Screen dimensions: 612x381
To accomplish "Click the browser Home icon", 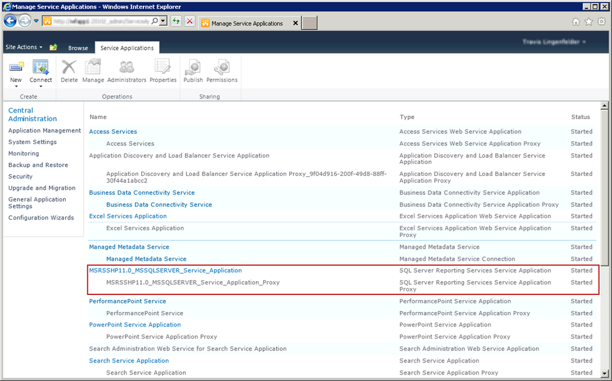I will 576,22.
